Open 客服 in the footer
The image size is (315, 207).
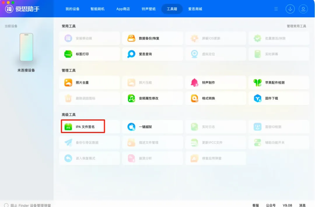(256, 205)
